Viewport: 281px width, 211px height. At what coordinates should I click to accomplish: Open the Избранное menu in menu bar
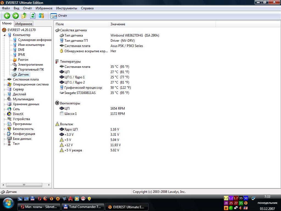(x=44, y=8)
